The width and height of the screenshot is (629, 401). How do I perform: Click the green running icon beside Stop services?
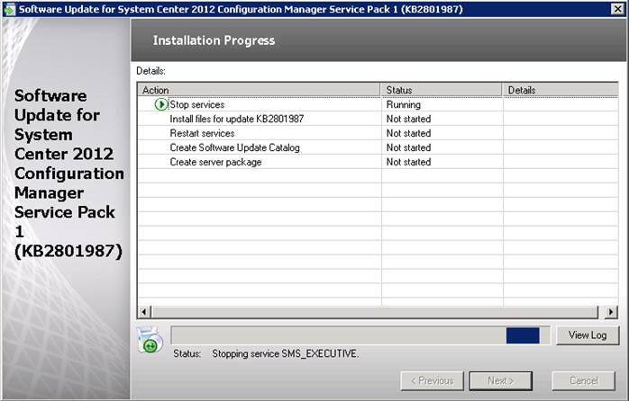[x=161, y=104]
